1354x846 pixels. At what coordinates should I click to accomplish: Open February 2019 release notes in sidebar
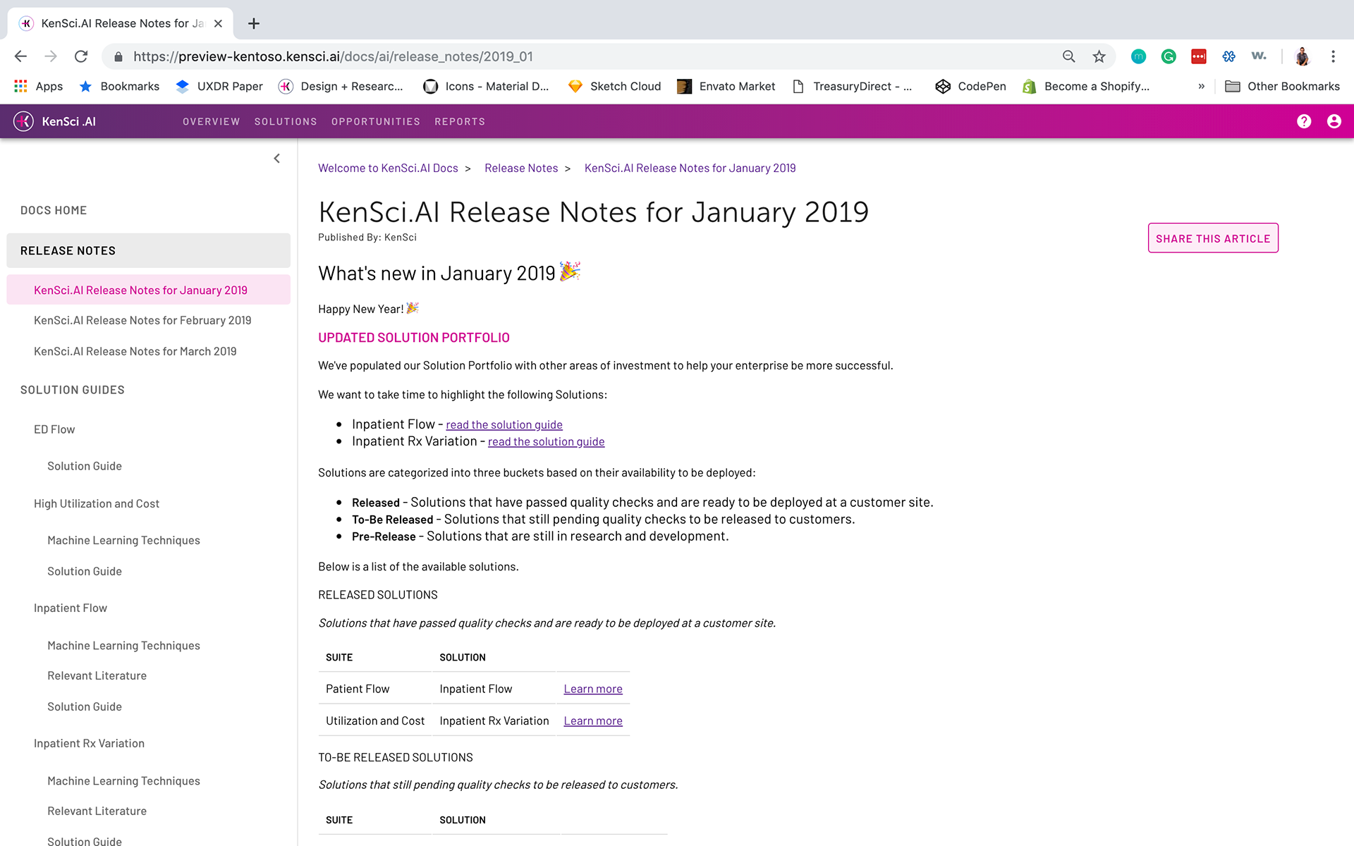click(x=142, y=320)
